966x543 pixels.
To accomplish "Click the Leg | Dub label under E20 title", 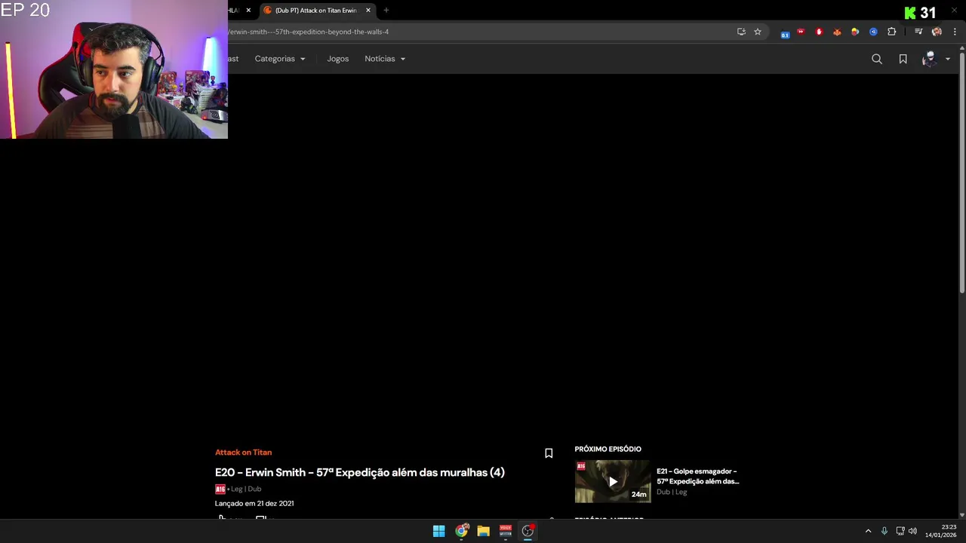I will point(246,489).
